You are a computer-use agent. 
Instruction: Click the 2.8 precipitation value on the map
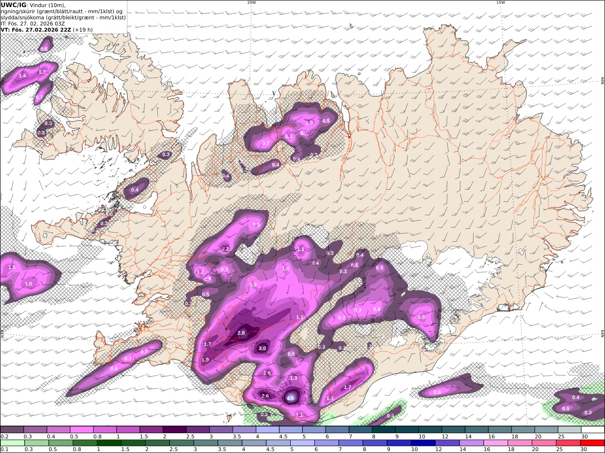241,333
